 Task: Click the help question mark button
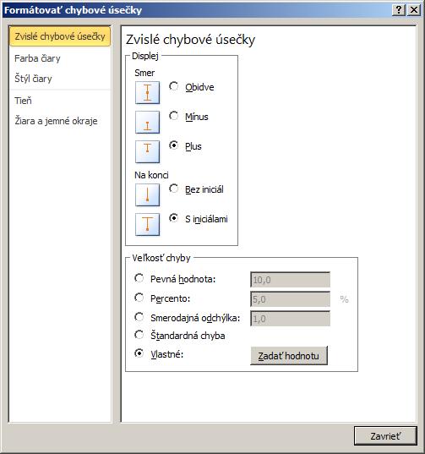coord(398,10)
